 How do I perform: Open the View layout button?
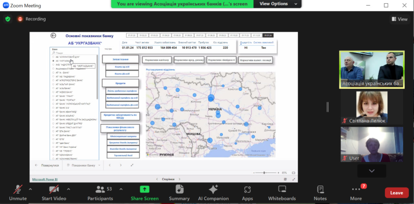click(x=399, y=19)
